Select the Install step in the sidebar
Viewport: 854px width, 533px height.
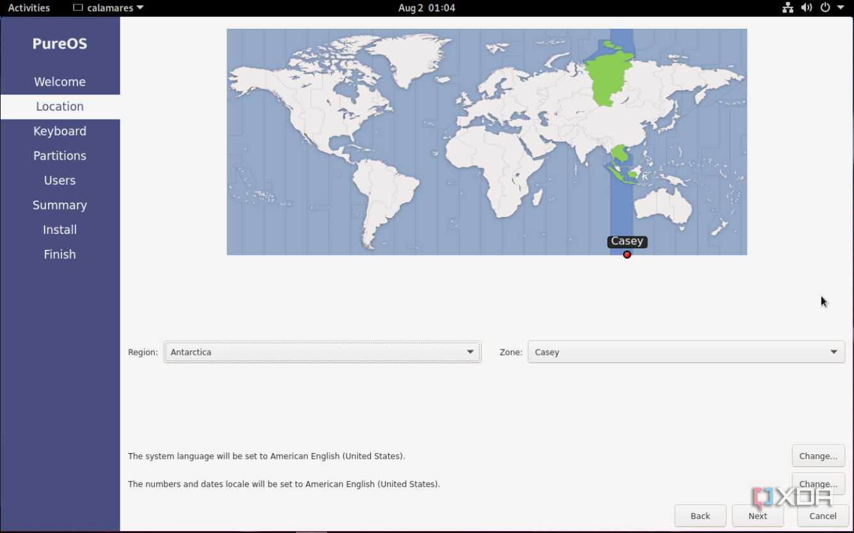pyautogui.click(x=60, y=229)
